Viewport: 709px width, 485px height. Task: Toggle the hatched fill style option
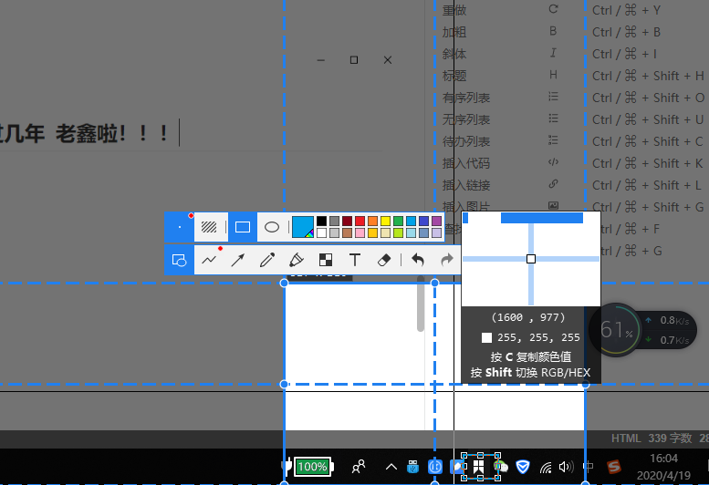[209, 227]
